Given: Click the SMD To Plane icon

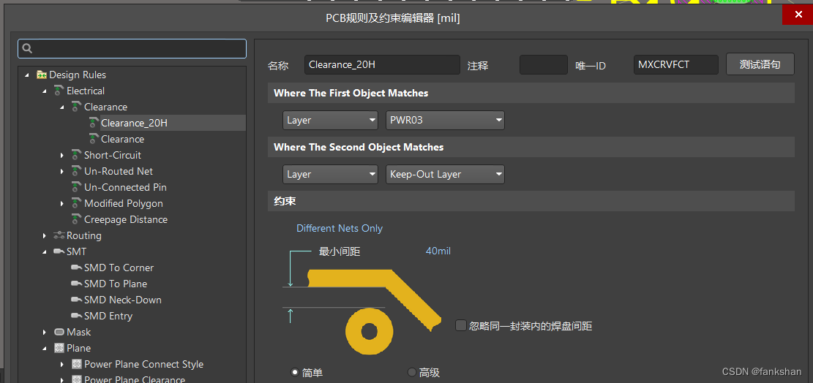Looking at the screenshot, I should 76,284.
